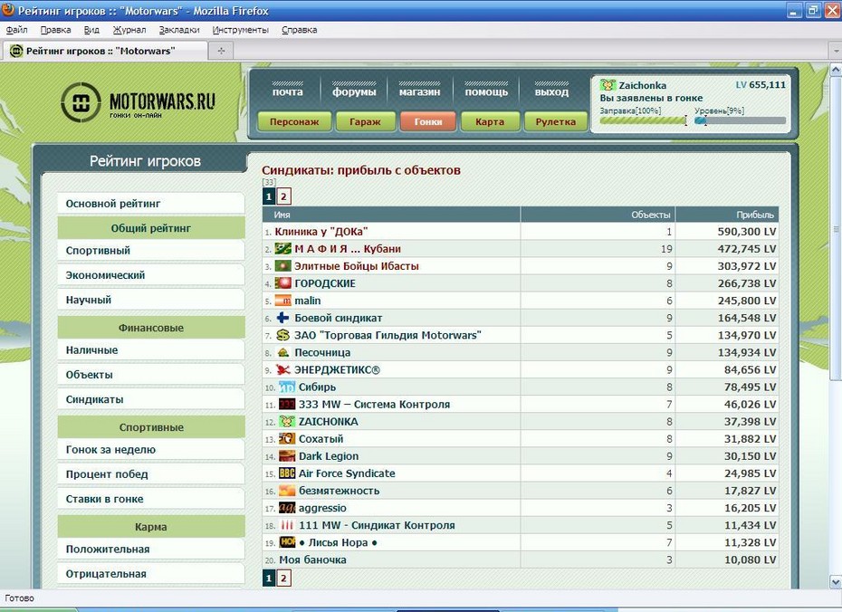Click the Motorwars.ru logo icon

tap(81, 102)
